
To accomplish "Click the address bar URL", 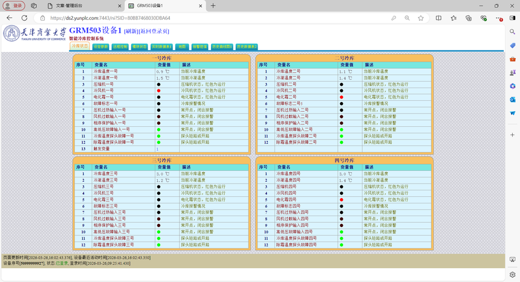I will coord(110,18).
